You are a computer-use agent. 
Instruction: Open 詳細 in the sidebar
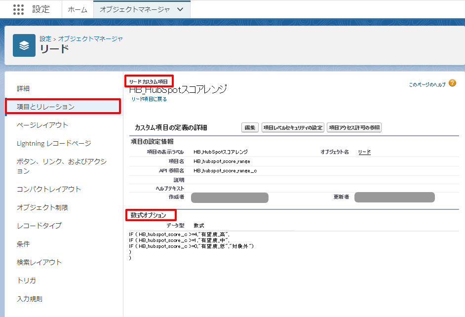(x=23, y=88)
